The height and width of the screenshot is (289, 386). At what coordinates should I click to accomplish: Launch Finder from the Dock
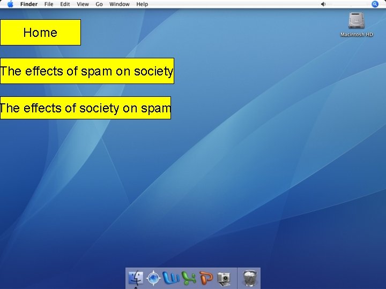(x=136, y=278)
